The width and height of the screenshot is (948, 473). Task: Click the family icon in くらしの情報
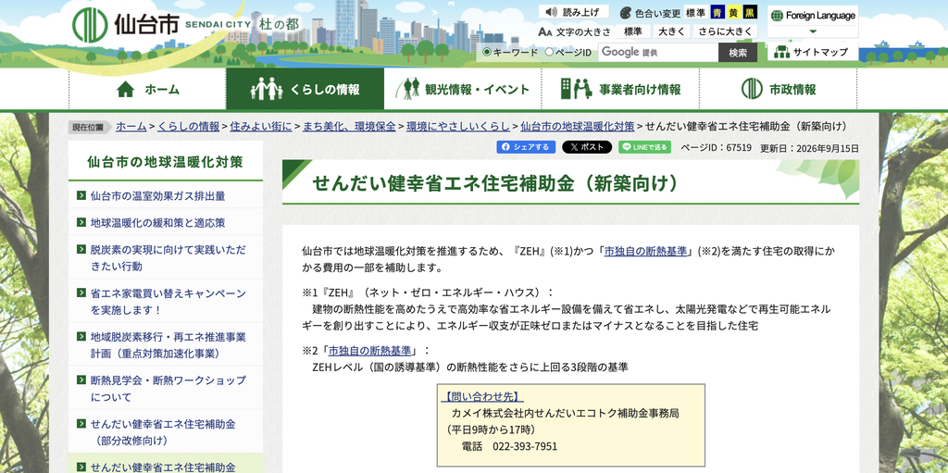coord(267,90)
